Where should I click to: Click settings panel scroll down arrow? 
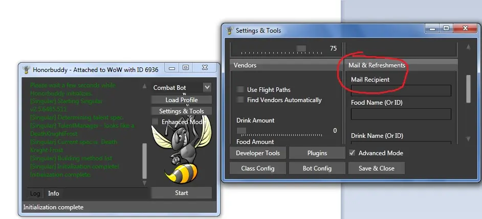(469, 139)
